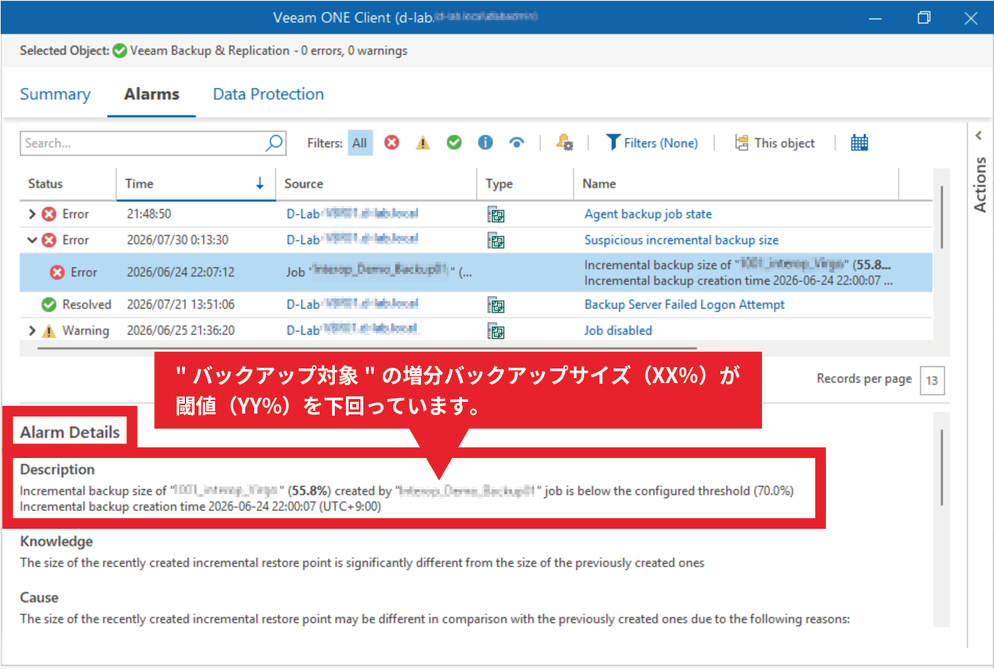Restore down the Veeam ONE Client window
The height and width of the screenshot is (669, 994).
tap(924, 18)
